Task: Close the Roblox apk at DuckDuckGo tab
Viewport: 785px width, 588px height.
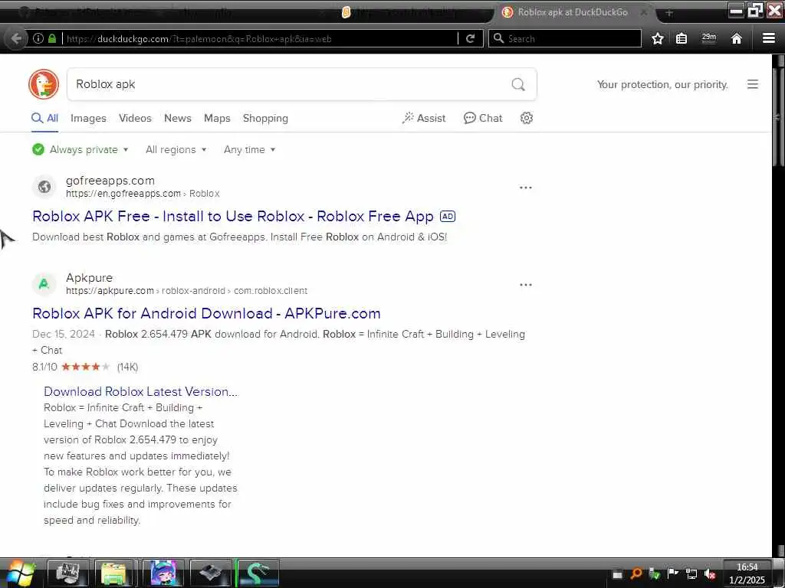Action: pos(644,12)
